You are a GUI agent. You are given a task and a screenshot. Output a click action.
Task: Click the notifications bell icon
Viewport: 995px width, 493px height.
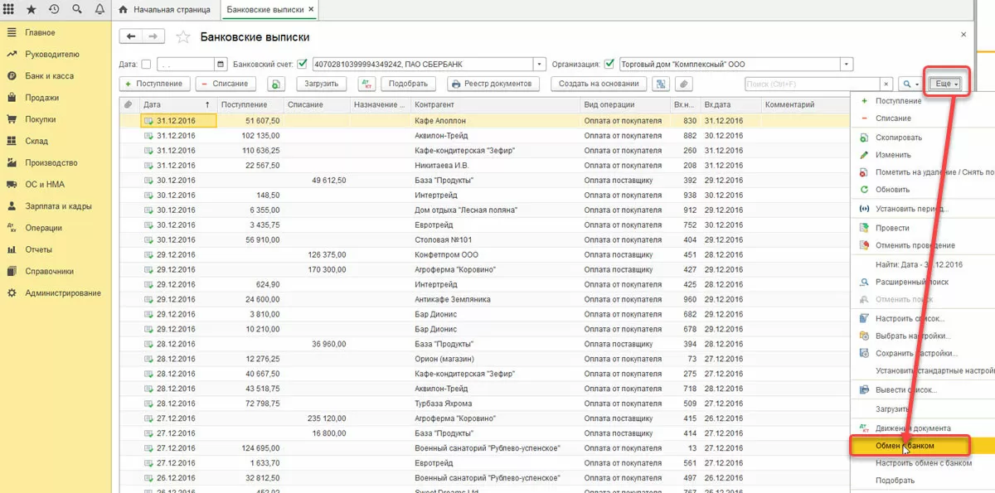tap(99, 9)
